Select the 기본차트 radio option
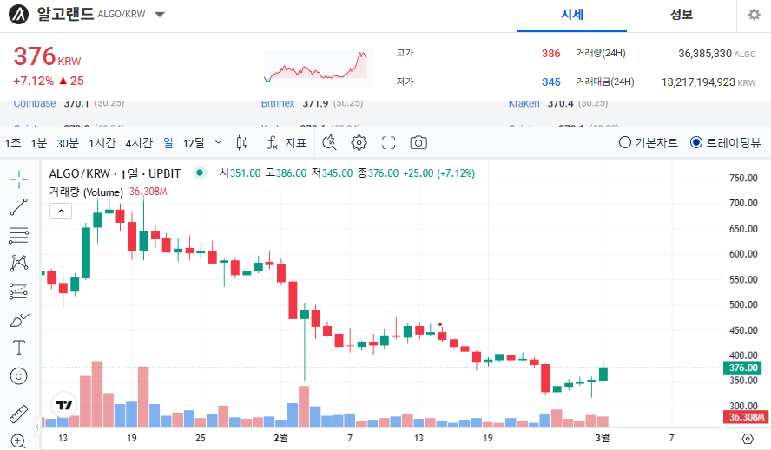The height and width of the screenshot is (450, 771). coord(648,142)
